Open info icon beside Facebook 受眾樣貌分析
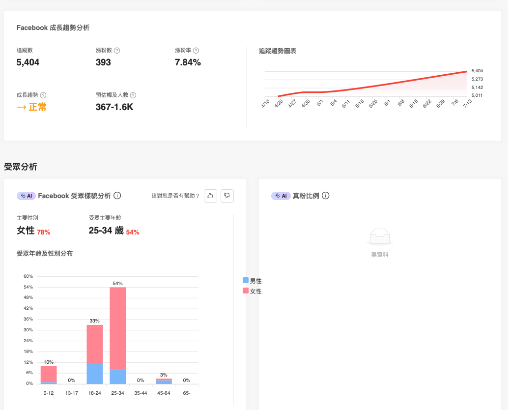 (x=117, y=196)
